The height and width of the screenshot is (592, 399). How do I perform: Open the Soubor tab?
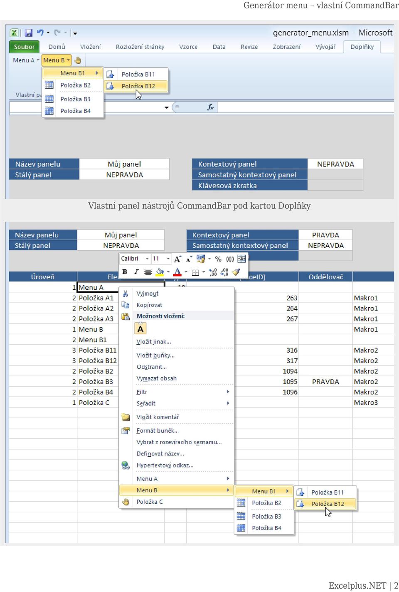pyautogui.click(x=24, y=47)
